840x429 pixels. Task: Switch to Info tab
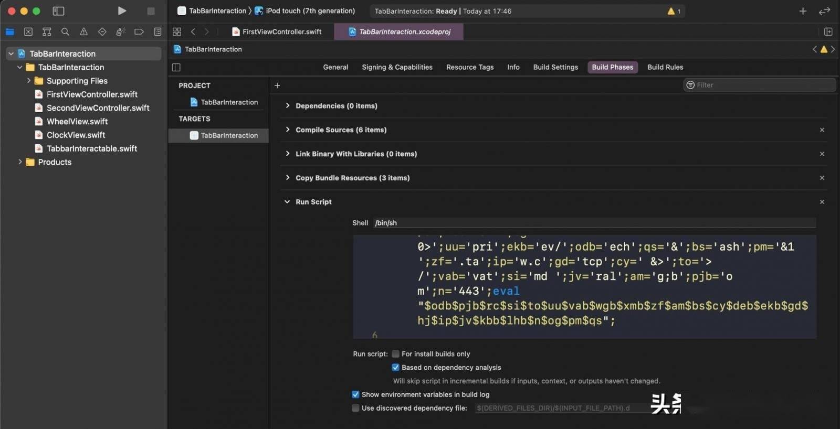513,67
